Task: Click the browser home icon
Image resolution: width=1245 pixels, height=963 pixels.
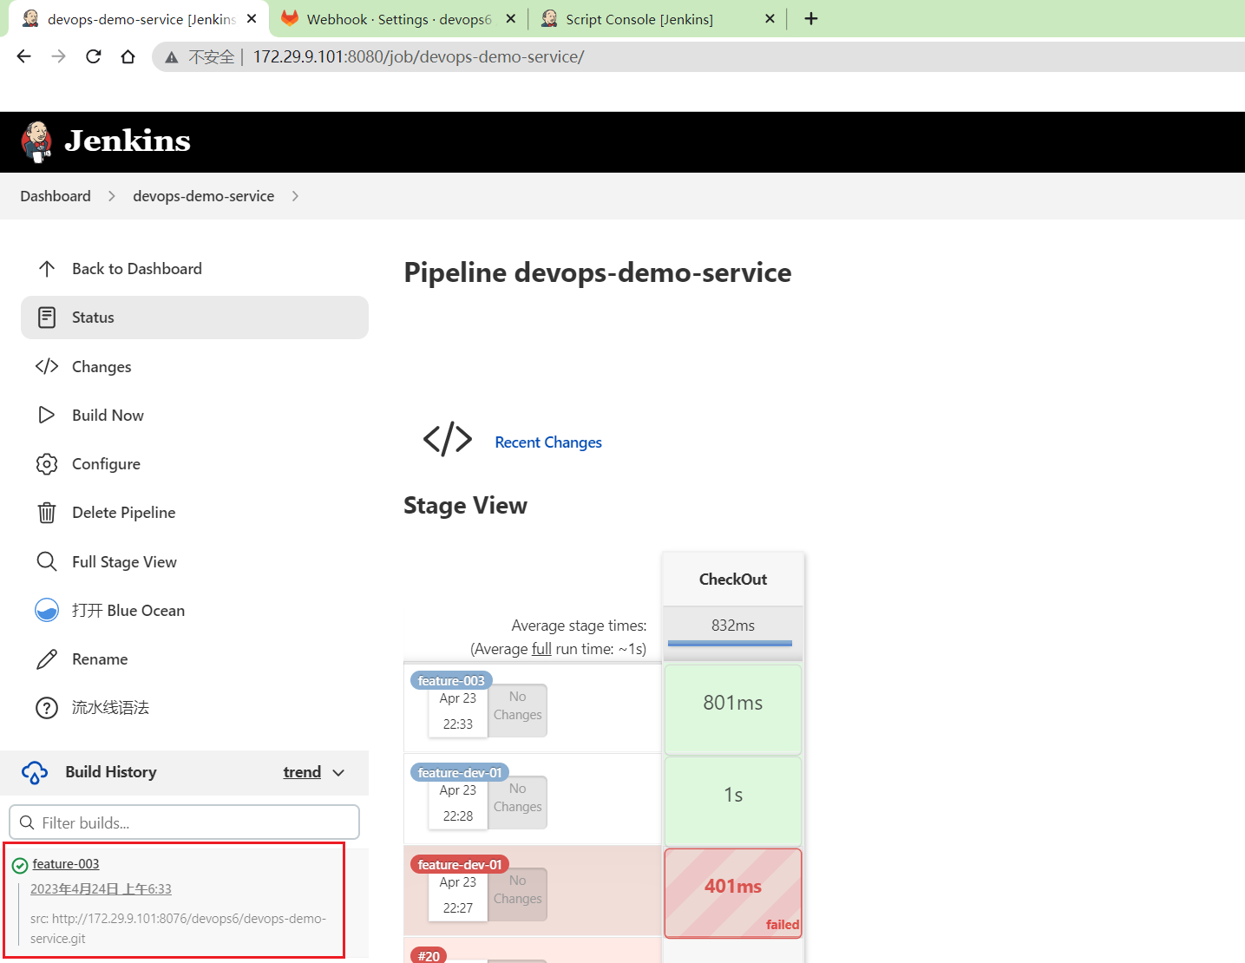Action: click(128, 56)
